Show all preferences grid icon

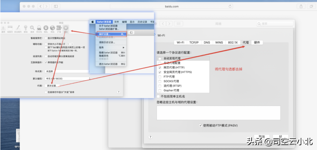pos(179,24)
